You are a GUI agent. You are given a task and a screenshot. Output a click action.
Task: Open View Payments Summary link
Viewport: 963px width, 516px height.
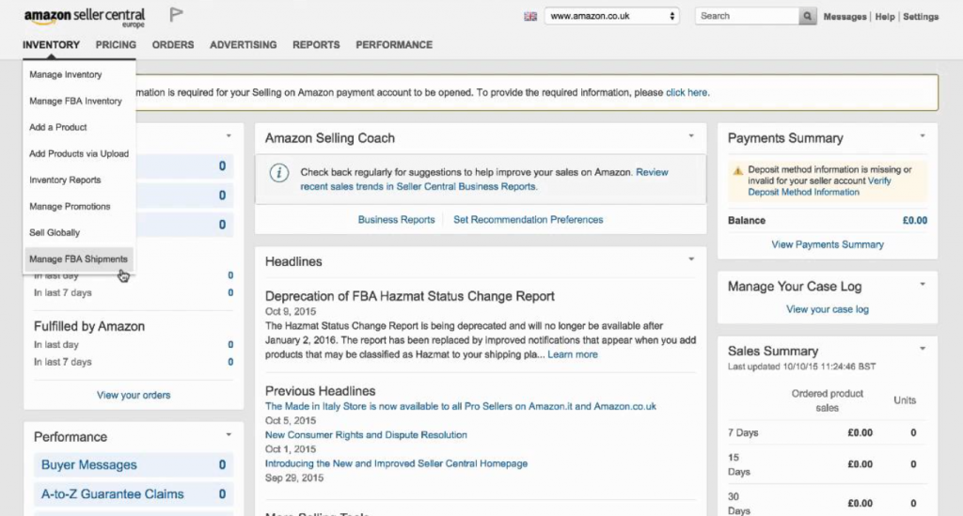(828, 244)
